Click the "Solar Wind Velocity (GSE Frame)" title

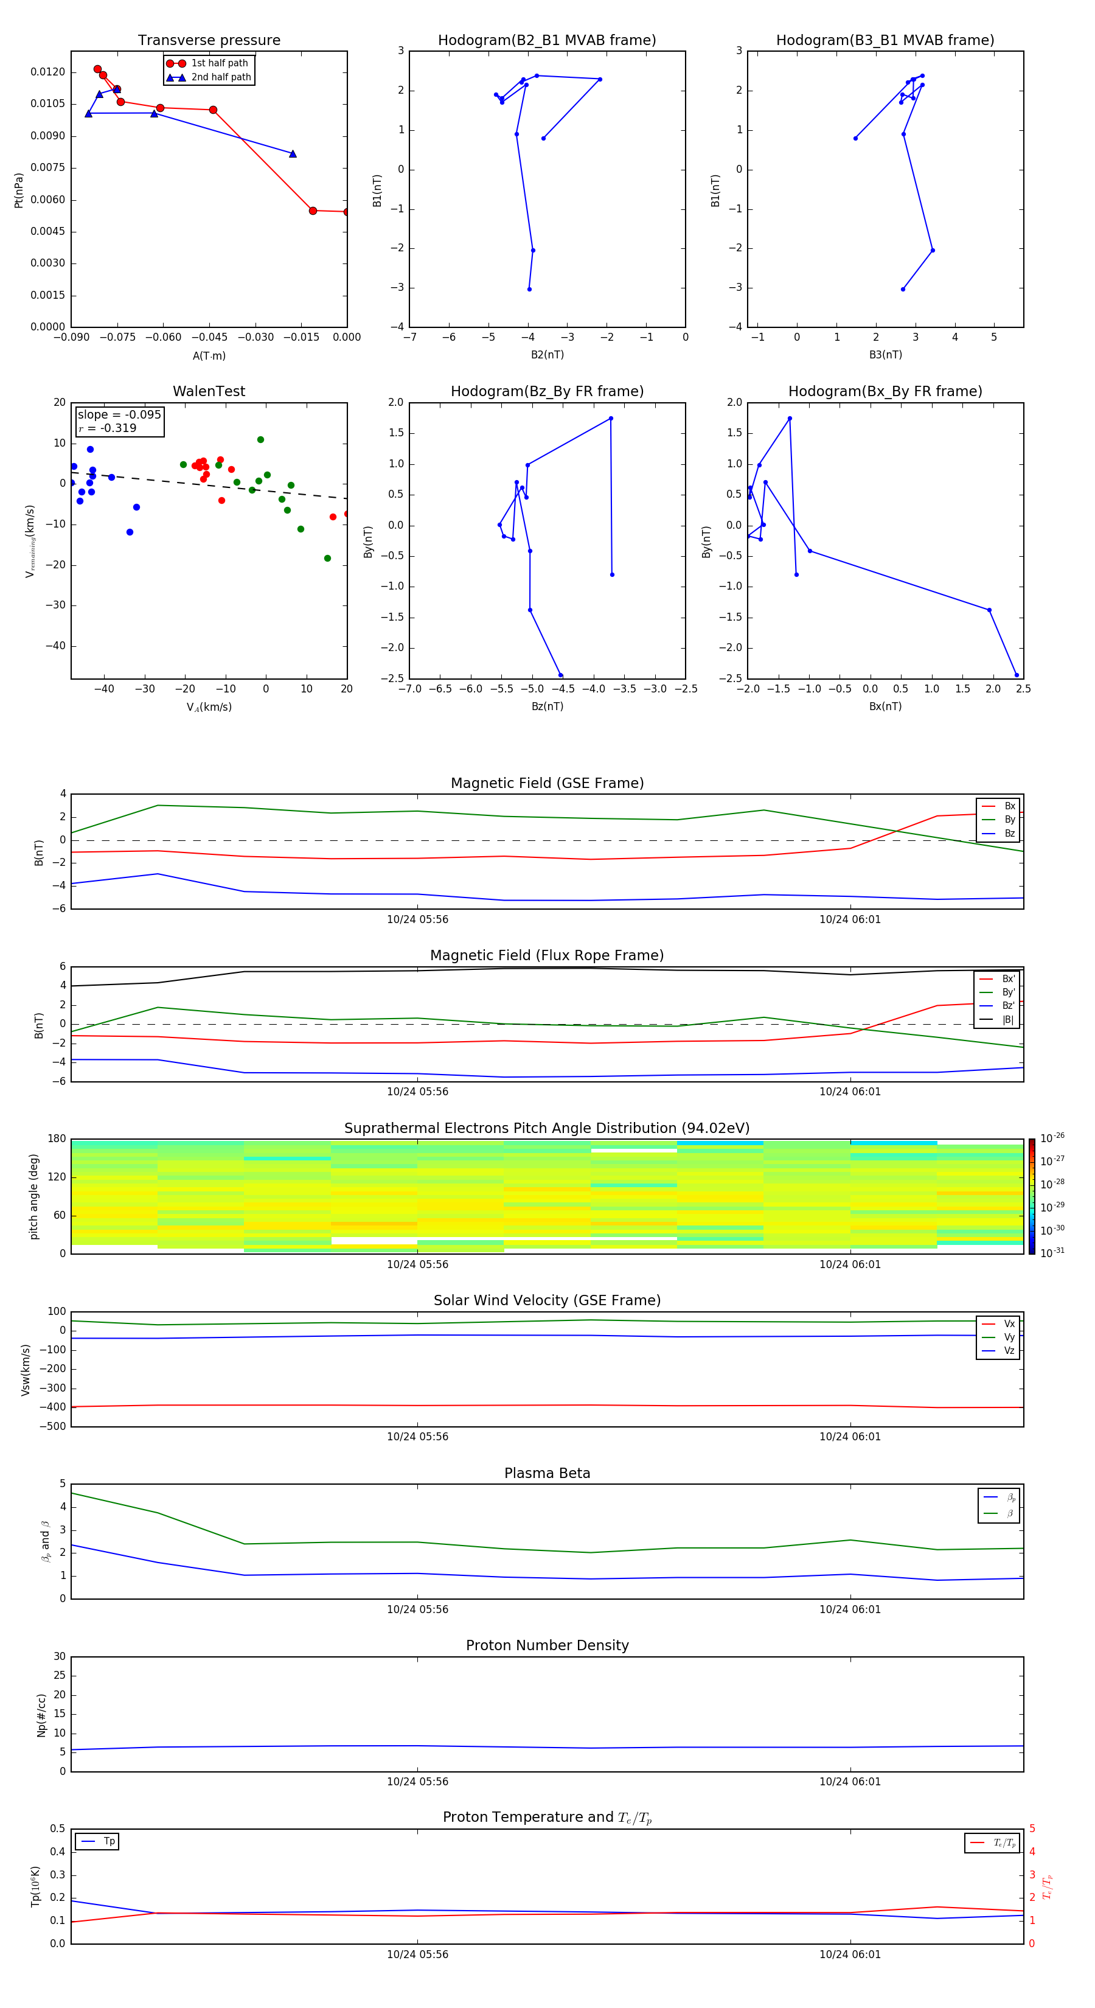[547, 1301]
